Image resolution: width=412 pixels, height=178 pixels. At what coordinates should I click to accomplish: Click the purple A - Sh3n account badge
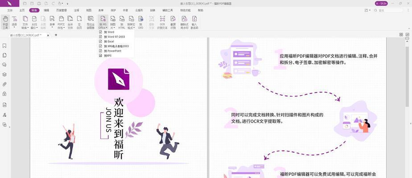pyautogui.click(x=381, y=4)
